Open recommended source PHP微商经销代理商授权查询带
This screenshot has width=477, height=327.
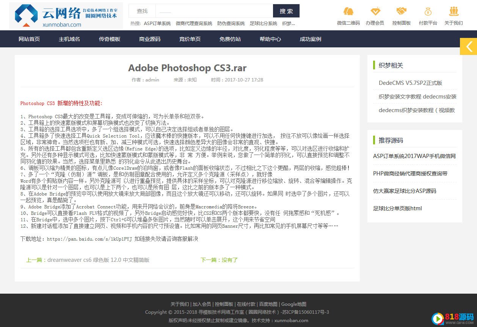(410, 174)
